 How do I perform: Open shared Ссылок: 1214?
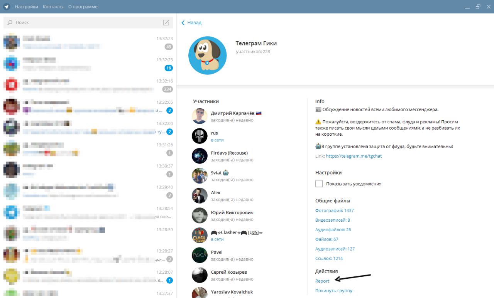tap(329, 259)
